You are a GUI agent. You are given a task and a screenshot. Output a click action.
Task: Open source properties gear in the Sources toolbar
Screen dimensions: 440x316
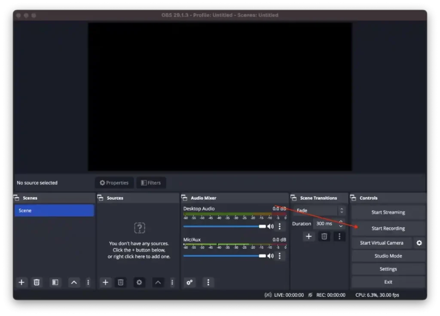[139, 283]
